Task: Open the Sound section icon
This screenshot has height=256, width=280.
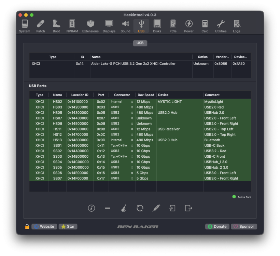Action: pyautogui.click(x=125, y=26)
